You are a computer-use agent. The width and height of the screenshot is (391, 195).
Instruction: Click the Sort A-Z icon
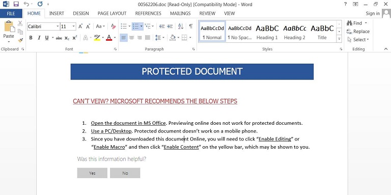(x=181, y=26)
